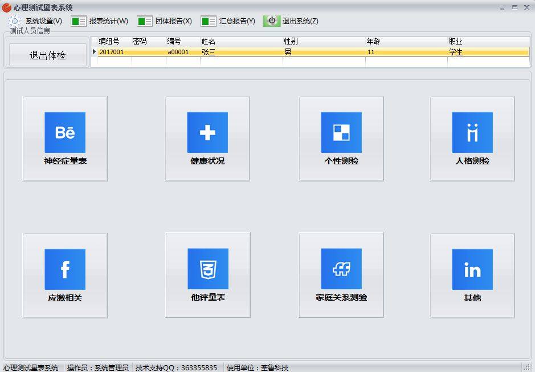535x372 pixels.
Task: Open 系统设置(V) menu
Action: click(44, 21)
